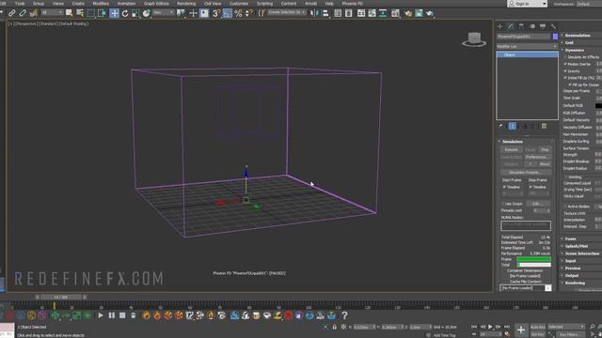Open the Rendering menu
Screen dimensions: 602x338
[x=186, y=4]
